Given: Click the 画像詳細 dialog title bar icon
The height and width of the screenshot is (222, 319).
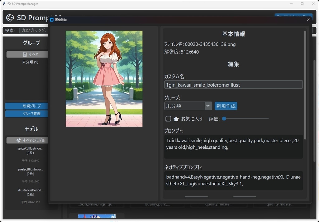Looking at the screenshot, I should (x=52, y=20).
